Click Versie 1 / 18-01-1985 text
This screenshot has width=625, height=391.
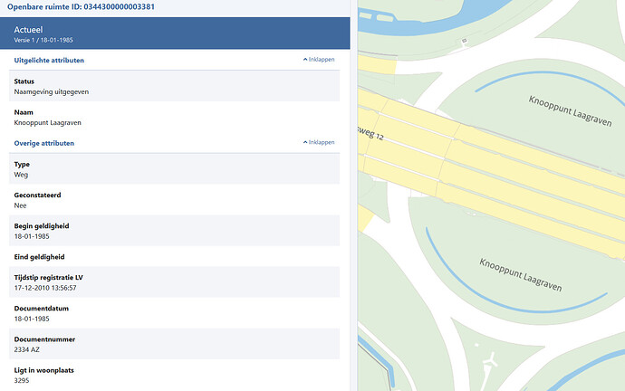tap(43, 40)
